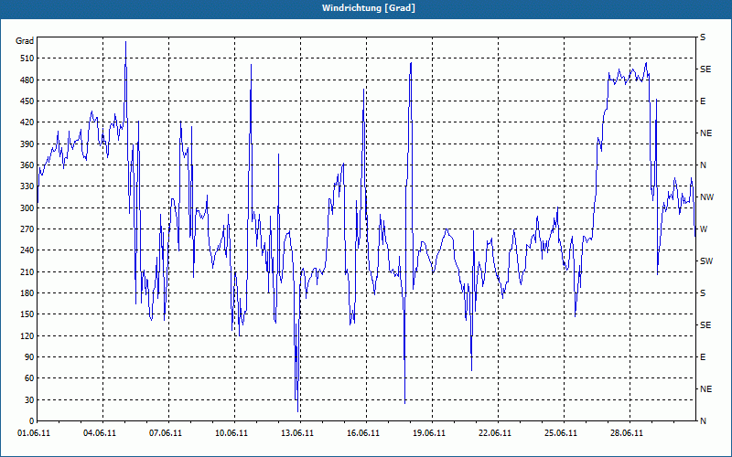Select the y-axis value 240
This screenshot has width=732, height=457.
tap(27, 250)
